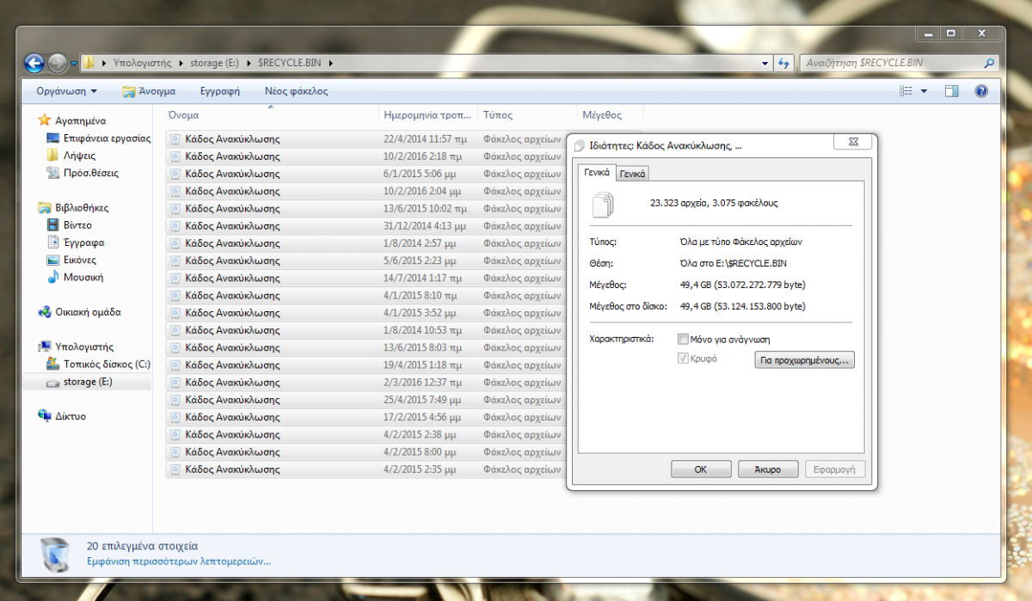Select the first Γενικά tab in Properties dialog
This screenshot has width=1032, height=601.
click(598, 173)
